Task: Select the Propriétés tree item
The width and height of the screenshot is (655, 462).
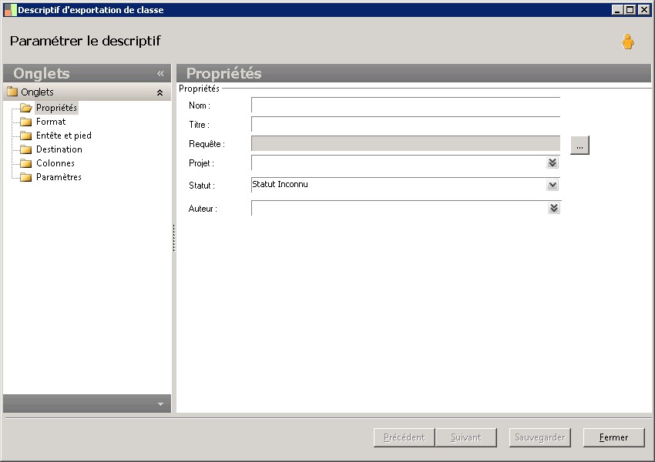Action: click(x=56, y=108)
